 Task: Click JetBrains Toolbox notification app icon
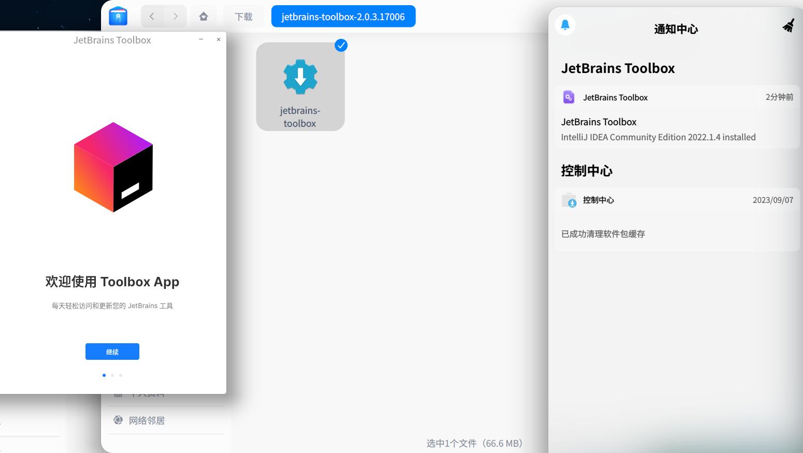569,97
